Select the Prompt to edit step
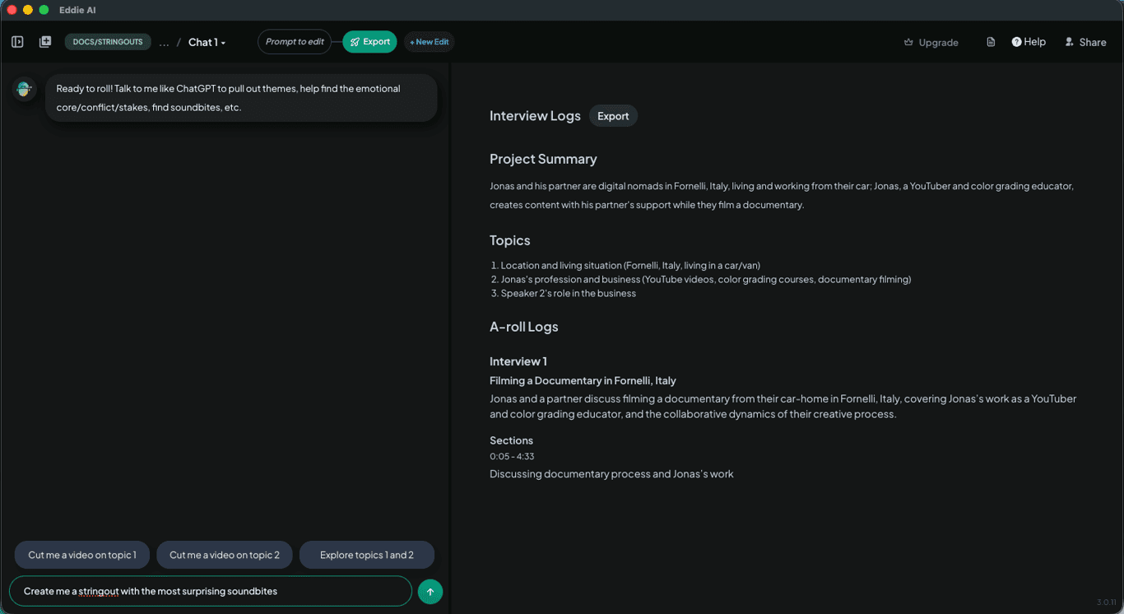 pyautogui.click(x=295, y=42)
